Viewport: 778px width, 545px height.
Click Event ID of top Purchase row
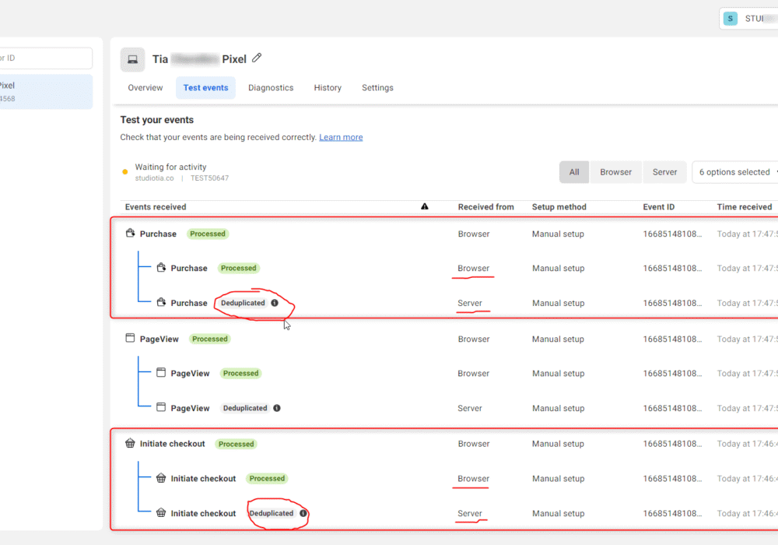pyautogui.click(x=673, y=234)
